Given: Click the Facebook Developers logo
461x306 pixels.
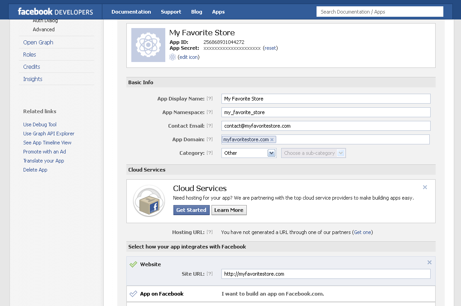Looking at the screenshot, I should (x=55, y=12).
